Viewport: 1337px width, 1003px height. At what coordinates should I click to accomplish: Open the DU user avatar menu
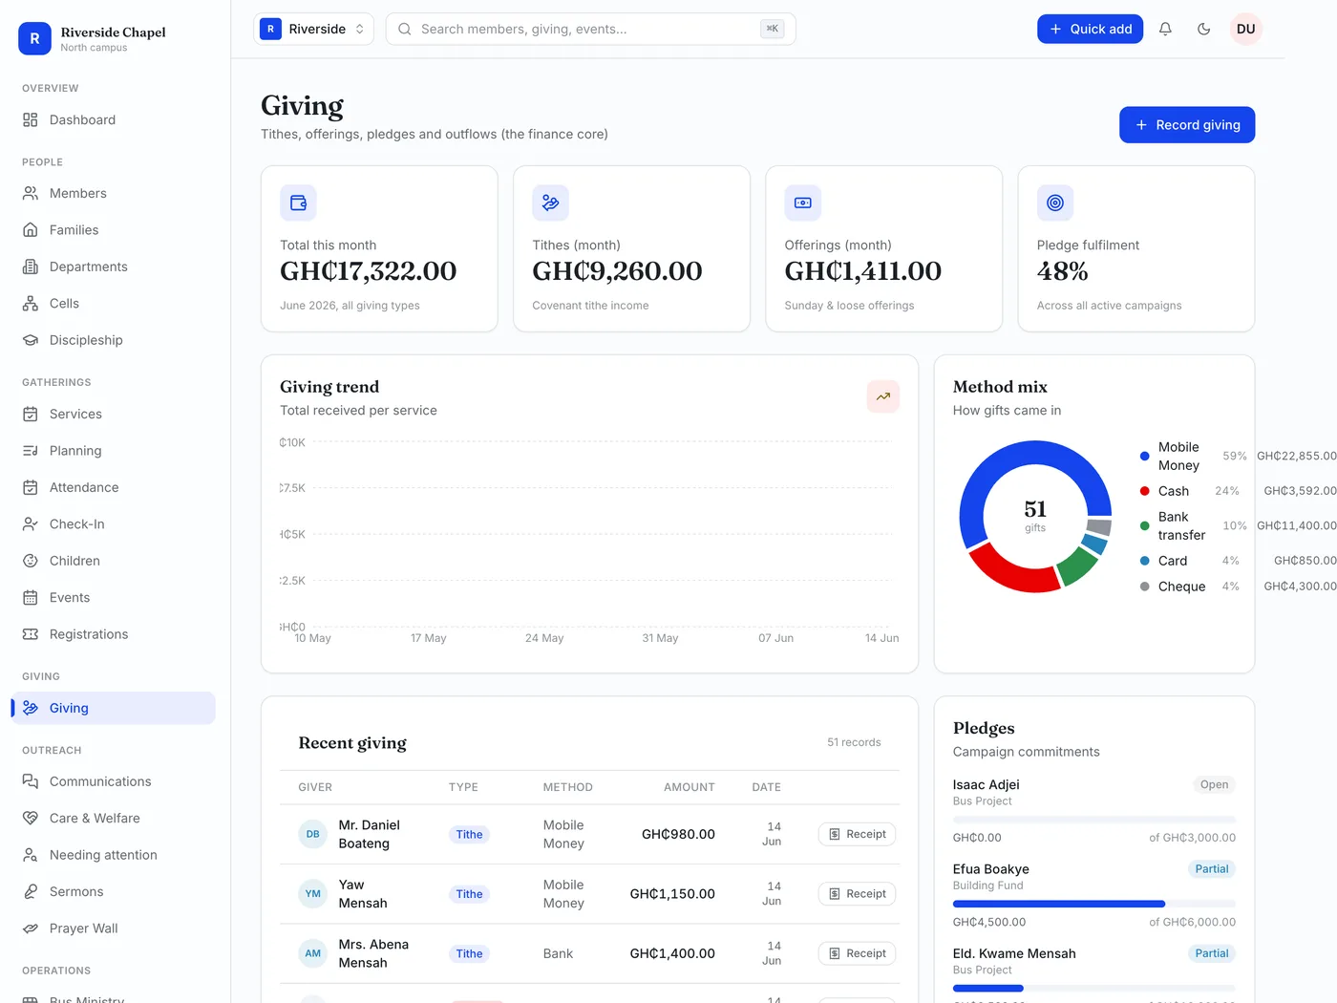(x=1245, y=29)
